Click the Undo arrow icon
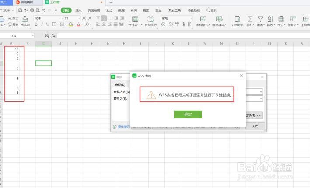This screenshot has width=310, height=188. (44, 10)
